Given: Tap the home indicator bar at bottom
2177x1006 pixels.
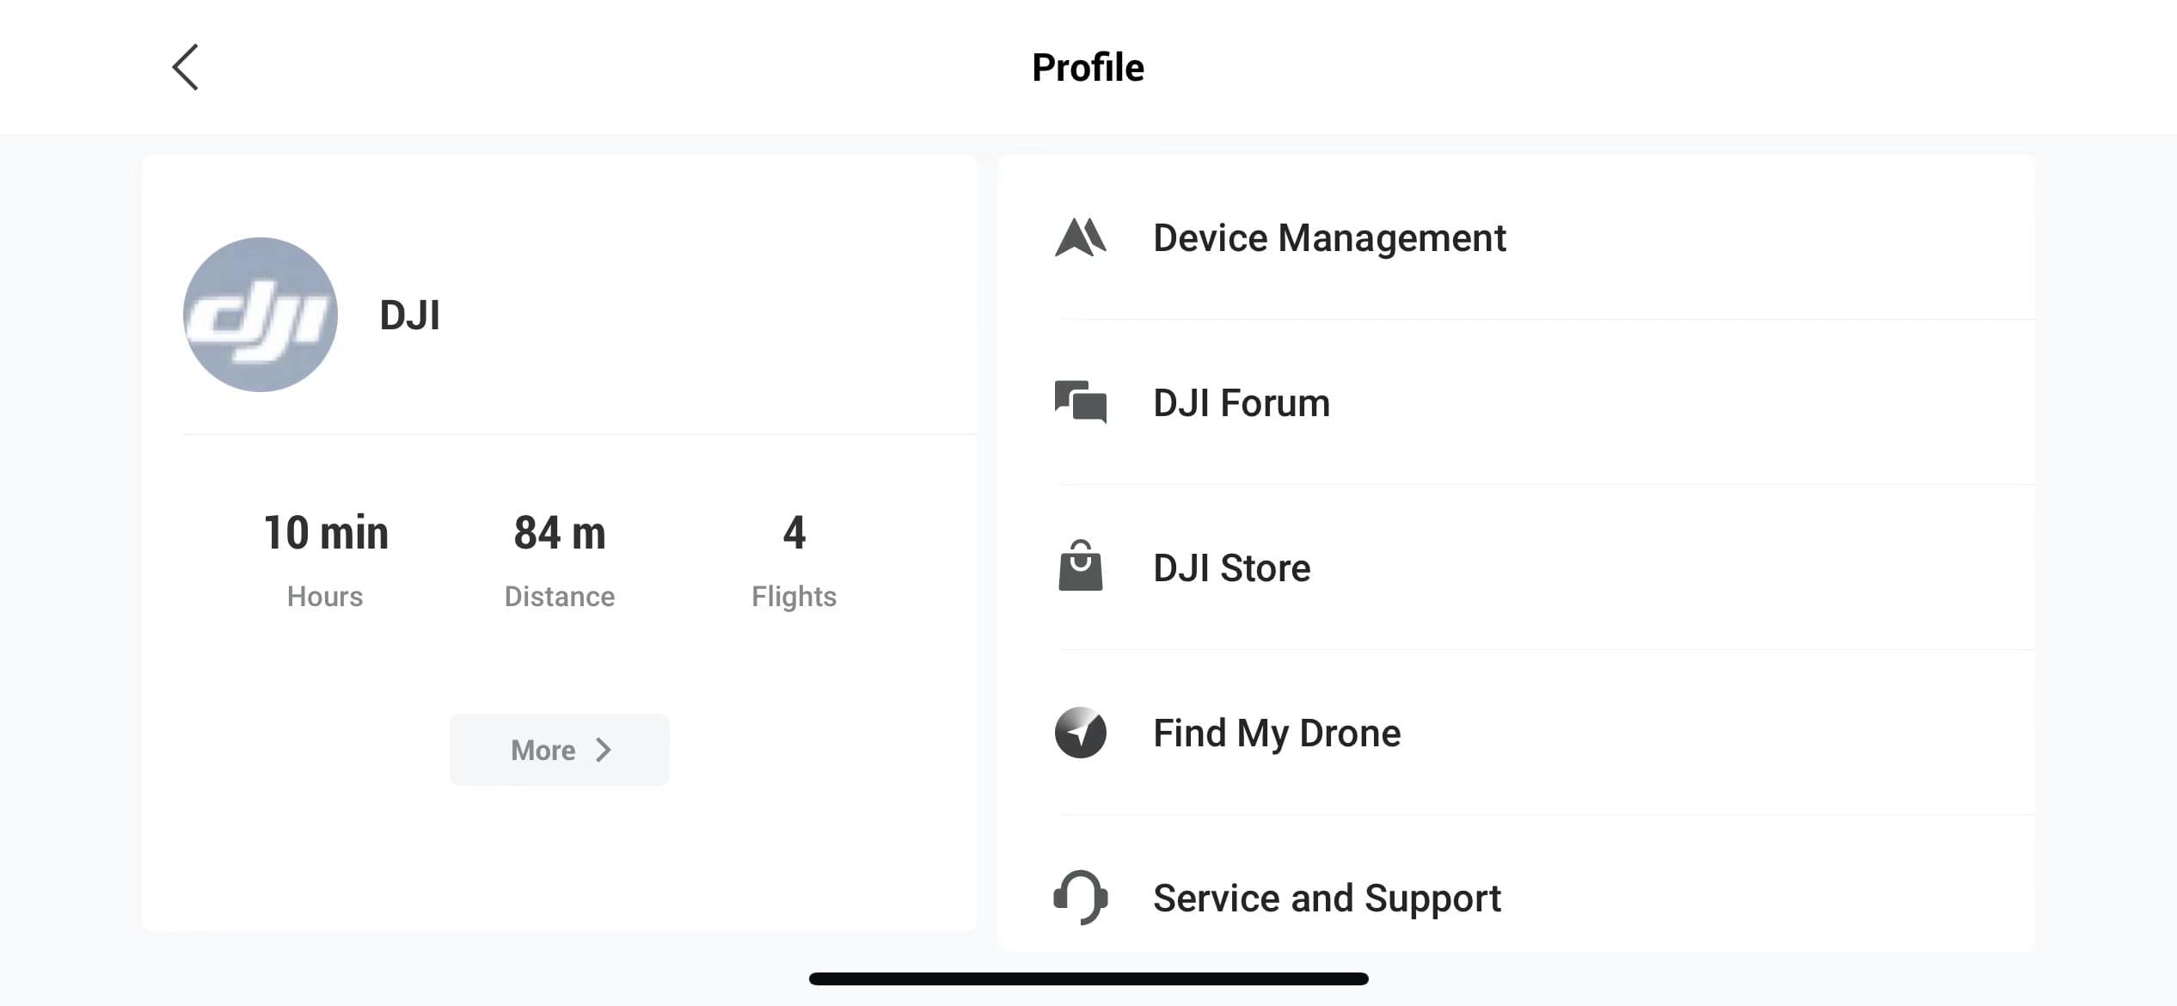Looking at the screenshot, I should click(x=1088, y=976).
